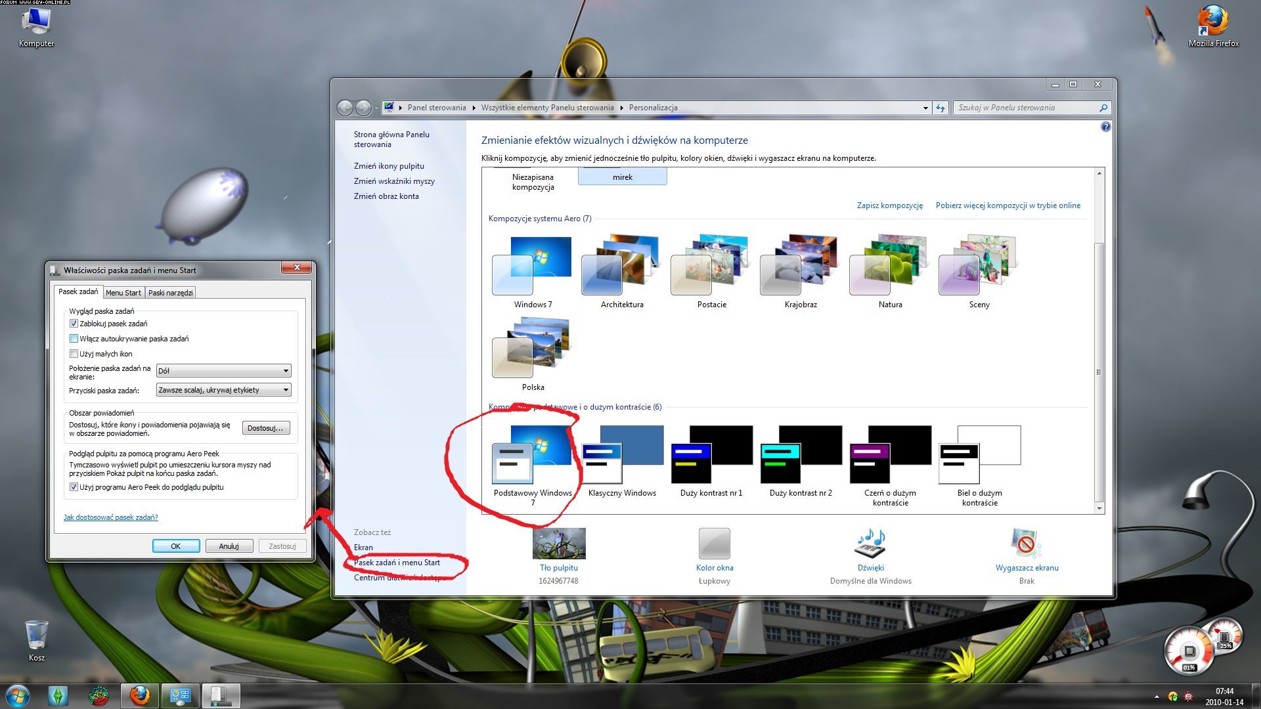
Task: Open recent pages dropdown arrow
Action: tap(376, 108)
